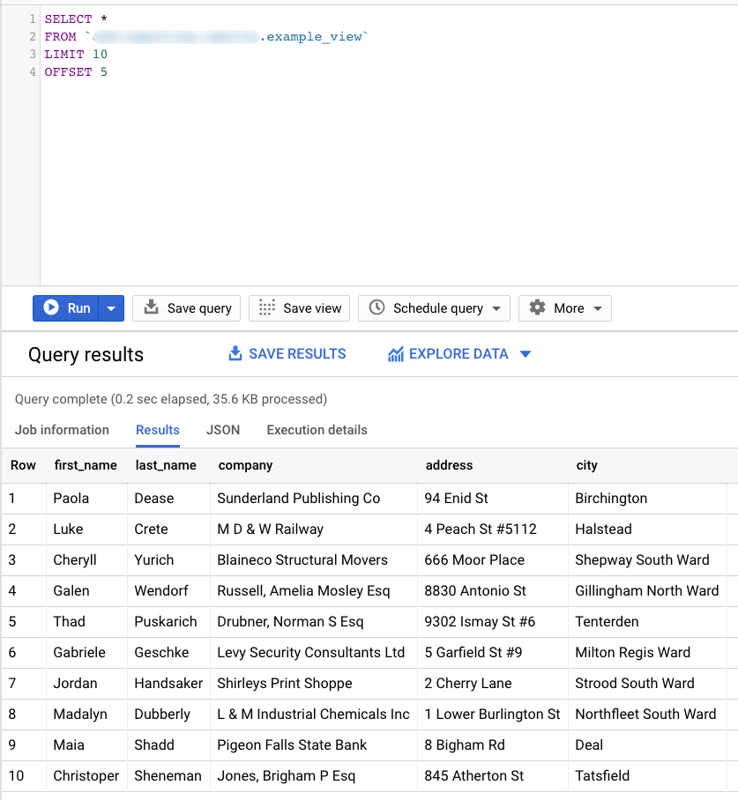Click the gear icon inside More button
This screenshot has height=800, width=738.
pos(539,308)
